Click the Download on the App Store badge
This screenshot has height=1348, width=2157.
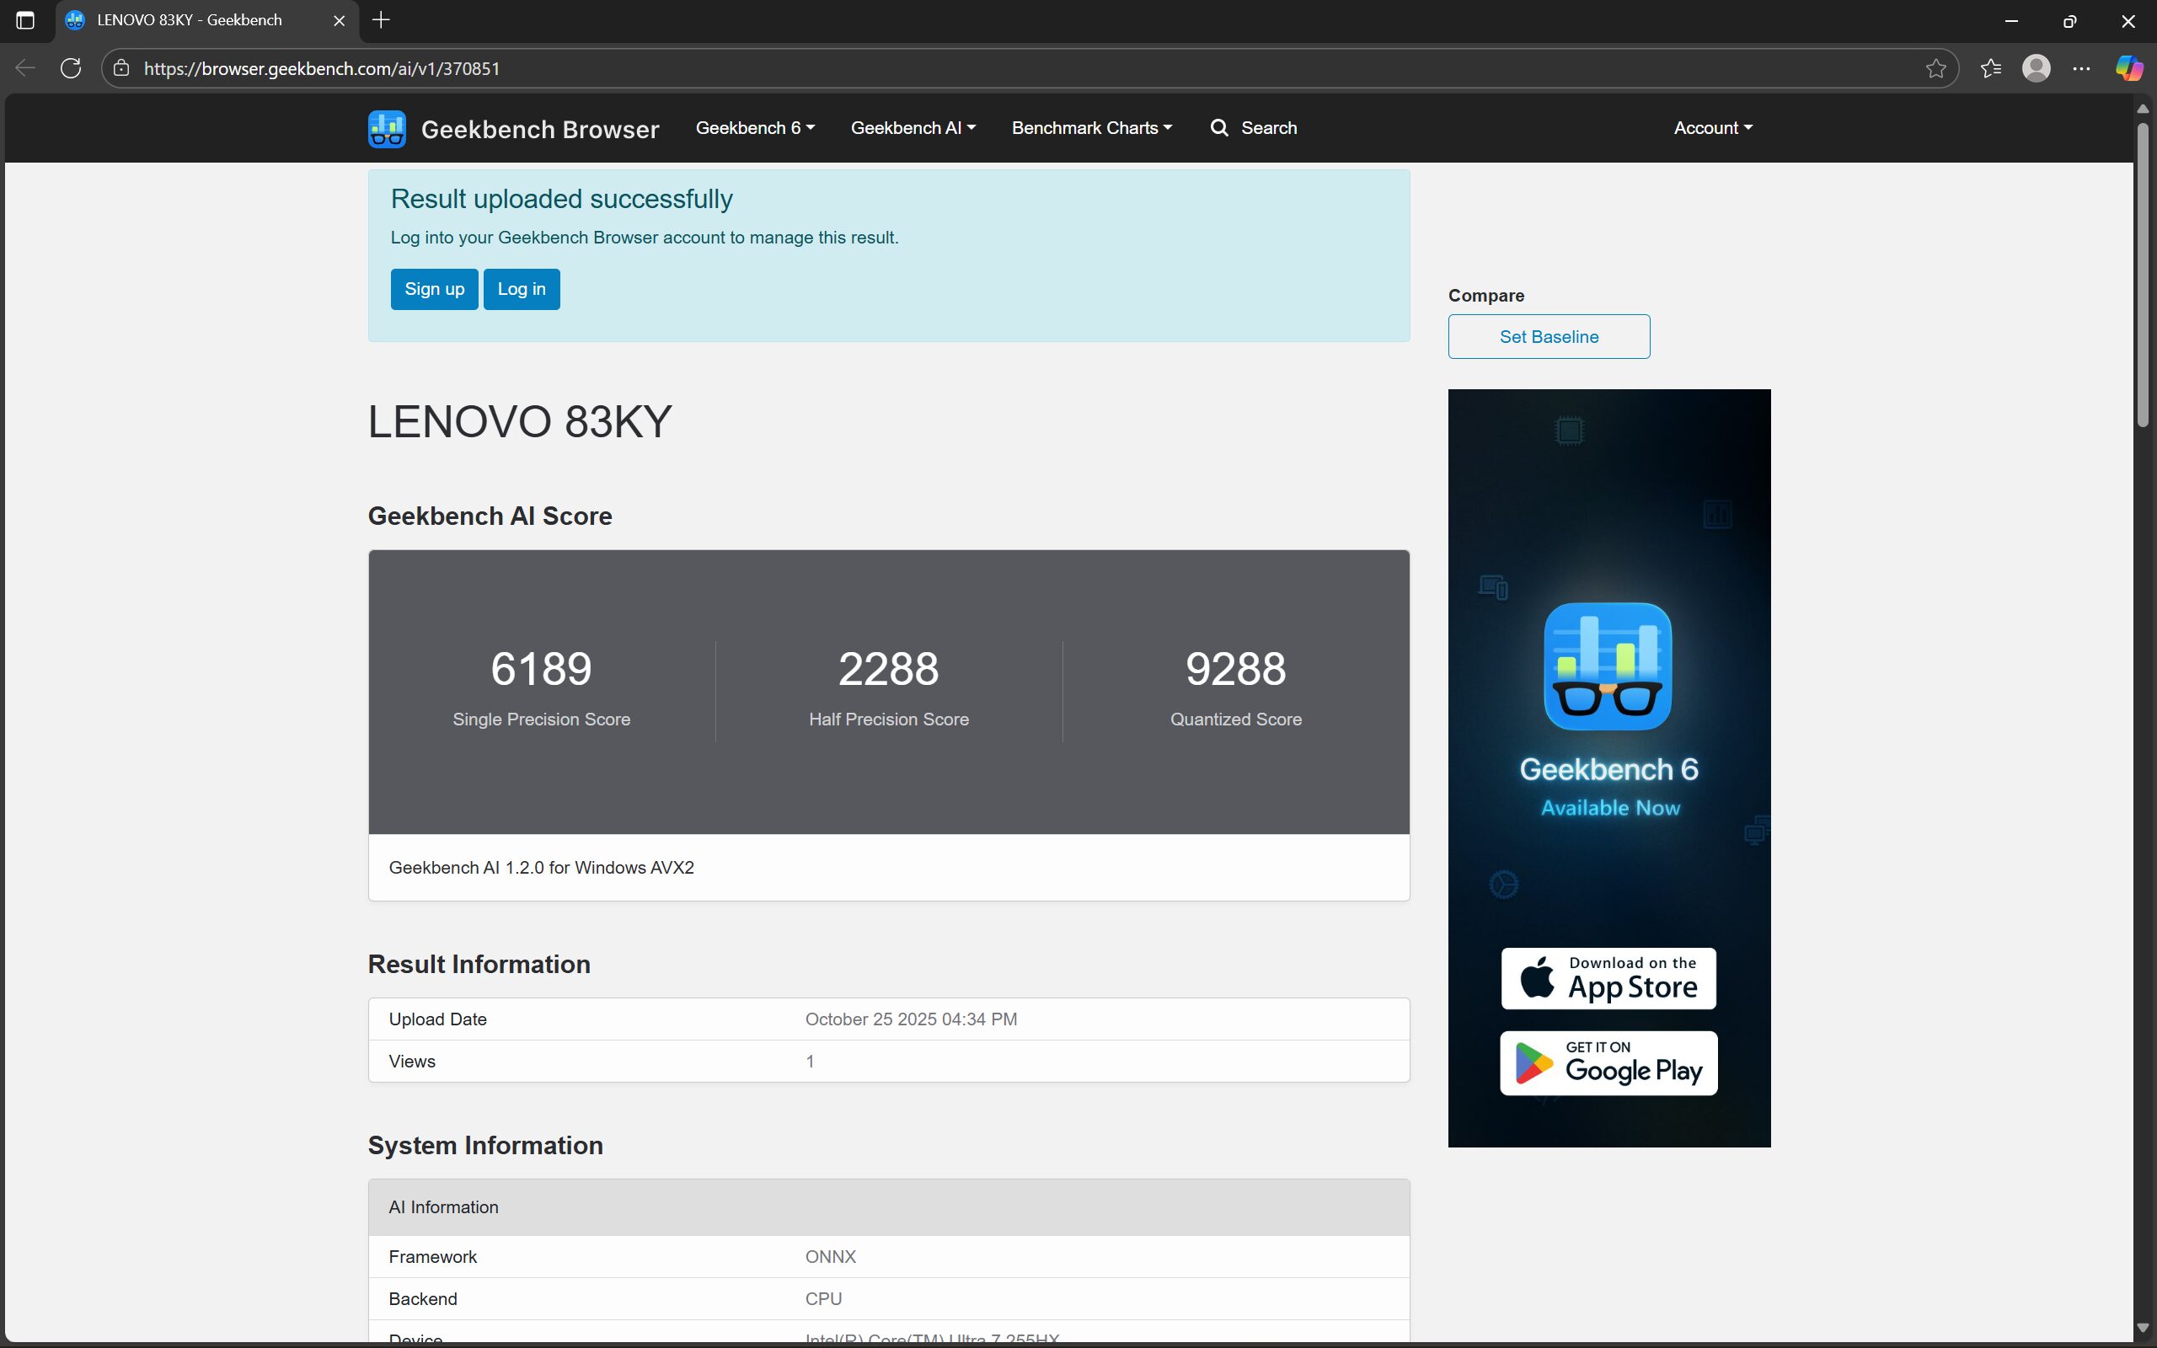[x=1608, y=978]
